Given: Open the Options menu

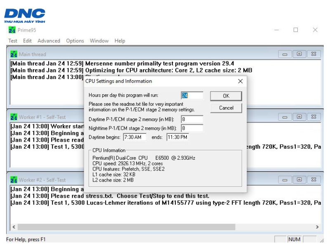Looking at the screenshot, I should [x=75, y=41].
